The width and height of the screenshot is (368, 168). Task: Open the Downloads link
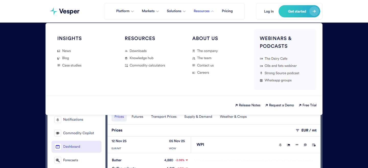tap(138, 51)
